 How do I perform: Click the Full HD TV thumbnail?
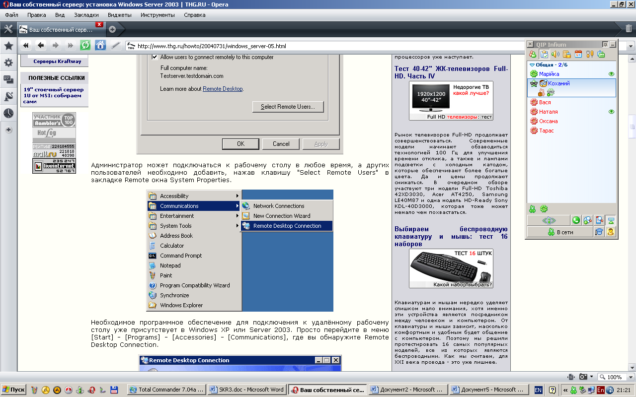(x=451, y=101)
